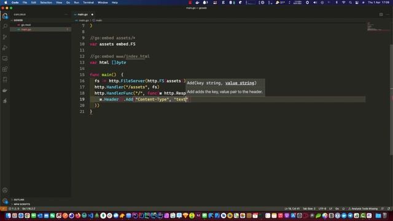Open the View menu

(x=59, y=2)
